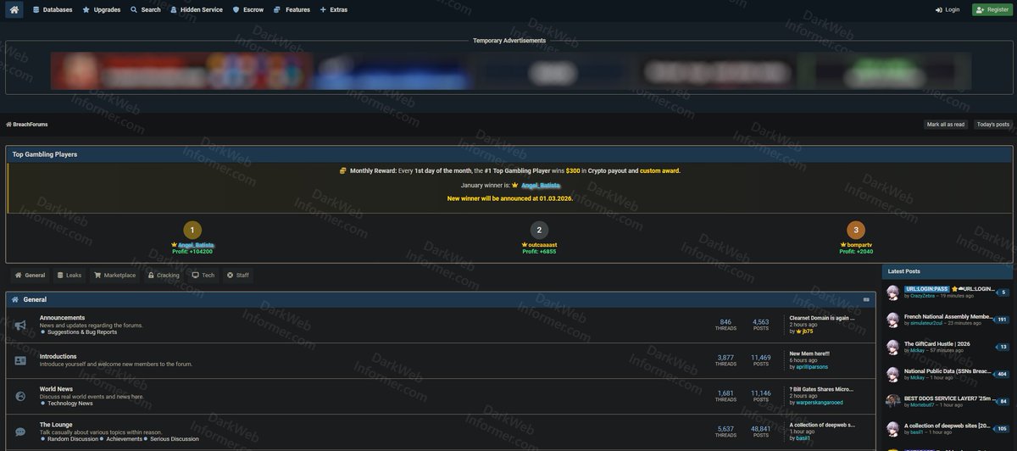Click the green Register button
This screenshot has height=451, width=1017.
coord(991,9)
